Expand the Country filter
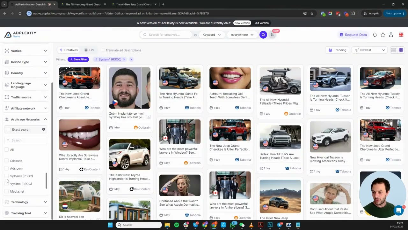 pos(26,73)
